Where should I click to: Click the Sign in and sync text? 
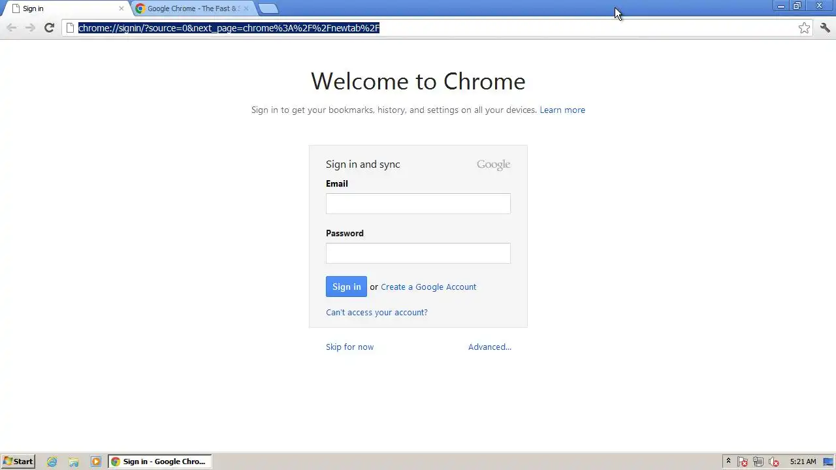363,164
